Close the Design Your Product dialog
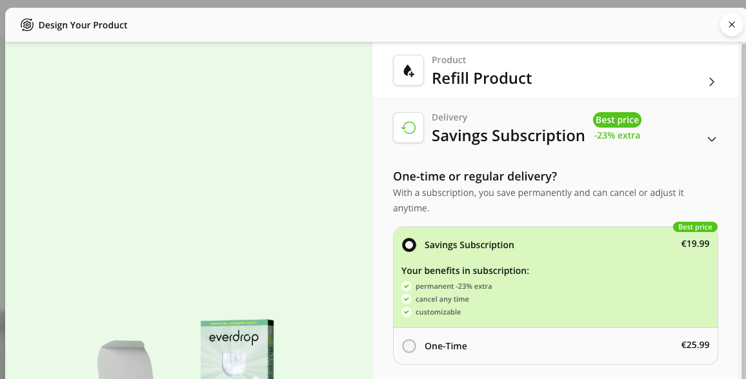The width and height of the screenshot is (746, 379). (731, 24)
